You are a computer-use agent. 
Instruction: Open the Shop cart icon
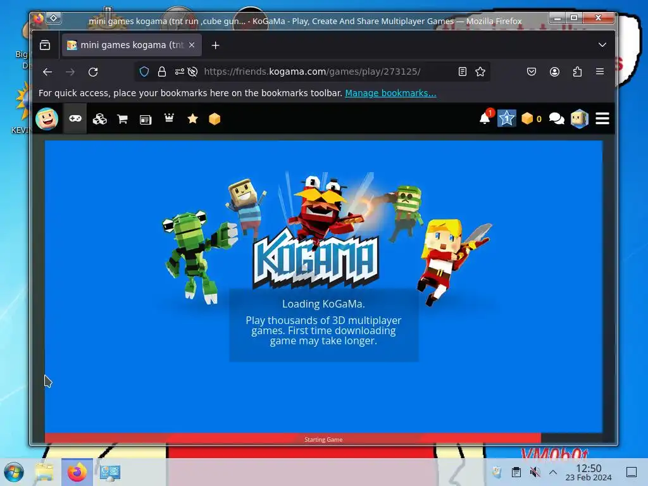[122, 120]
